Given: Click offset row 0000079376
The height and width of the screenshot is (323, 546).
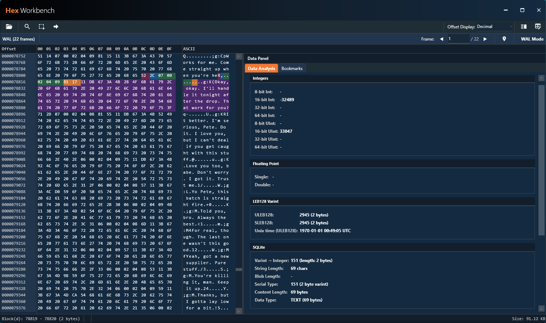Looking at the screenshot, I should pyautogui.click(x=14, y=308).
